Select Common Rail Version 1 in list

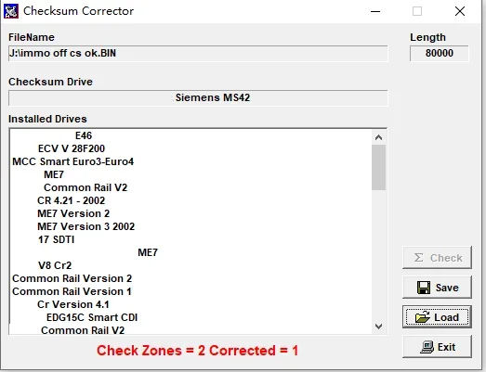[72, 291]
